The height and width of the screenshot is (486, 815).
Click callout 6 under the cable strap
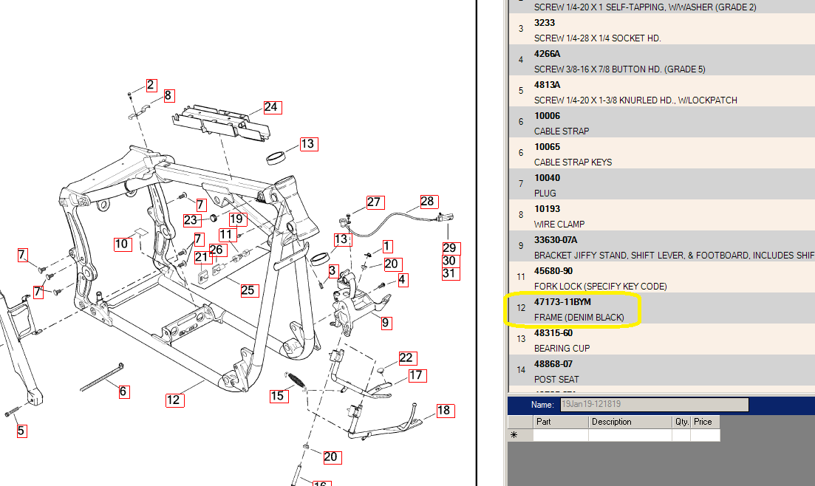[x=123, y=391]
